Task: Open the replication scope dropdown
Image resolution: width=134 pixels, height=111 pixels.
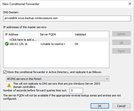Action: coord(58,79)
